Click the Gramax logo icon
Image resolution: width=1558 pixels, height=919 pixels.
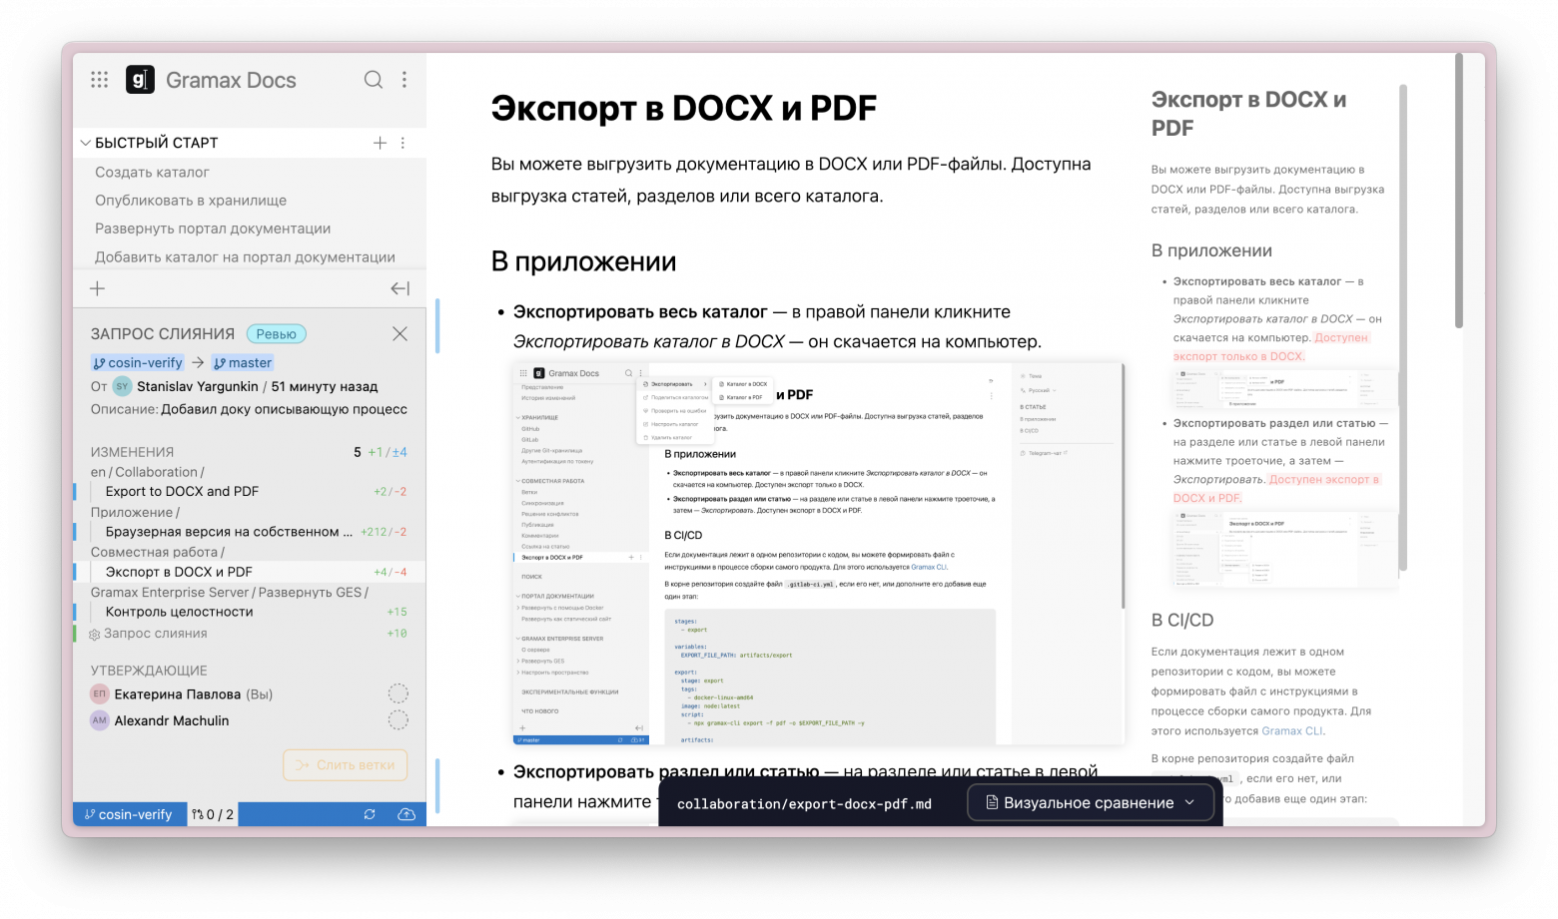[140, 80]
